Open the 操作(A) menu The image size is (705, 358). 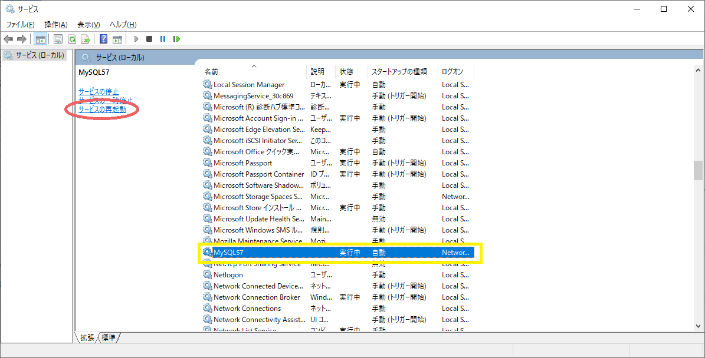point(56,24)
